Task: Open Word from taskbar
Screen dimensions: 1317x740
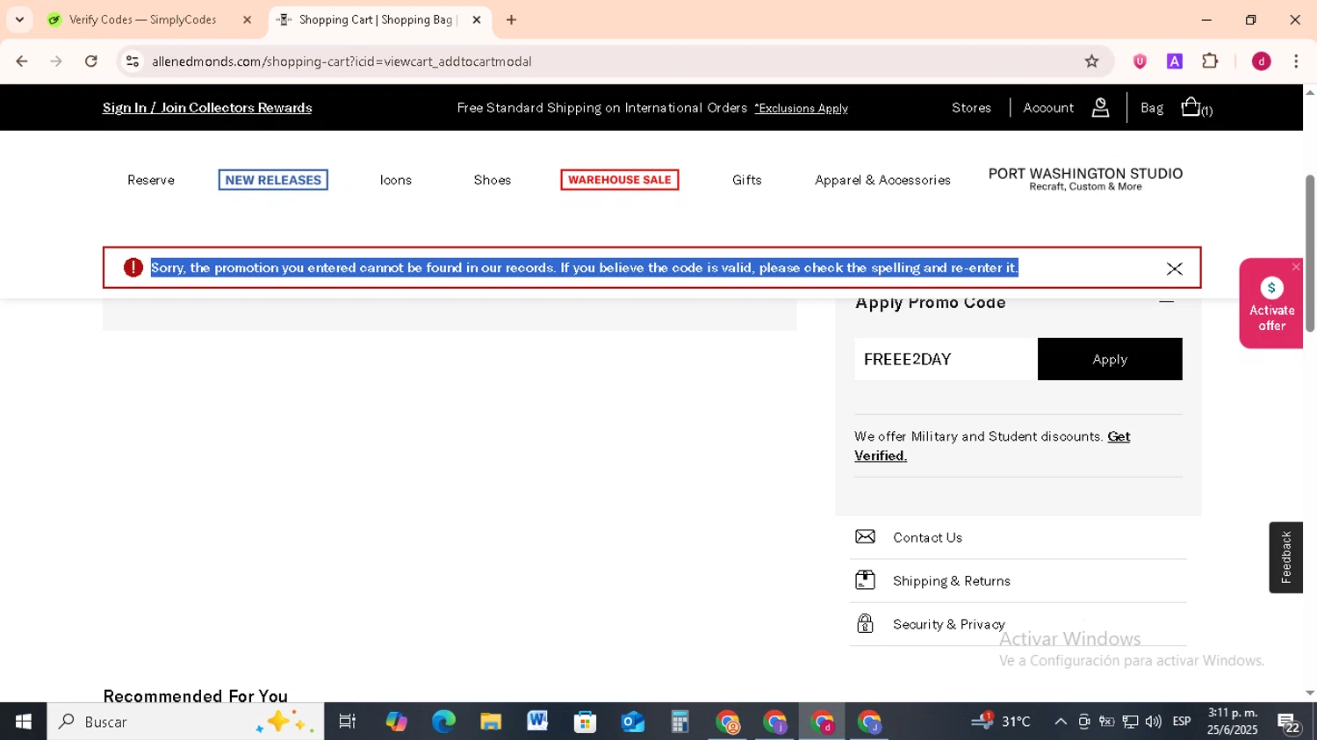Action: click(537, 722)
